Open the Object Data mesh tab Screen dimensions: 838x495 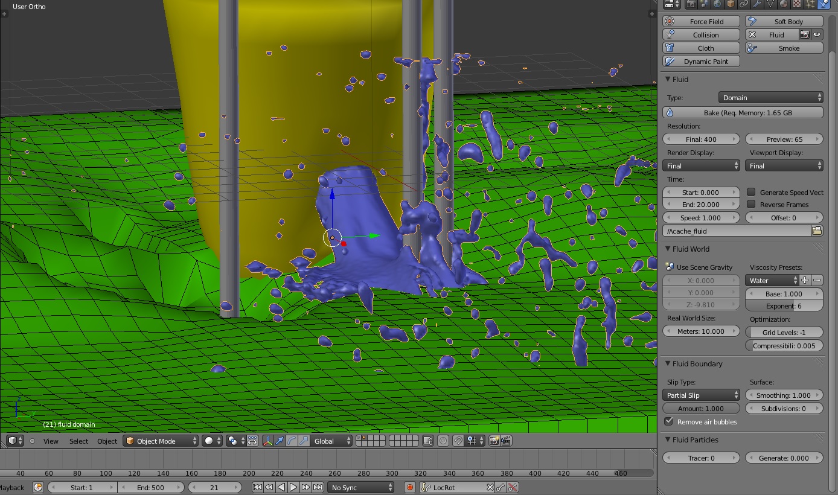click(771, 4)
